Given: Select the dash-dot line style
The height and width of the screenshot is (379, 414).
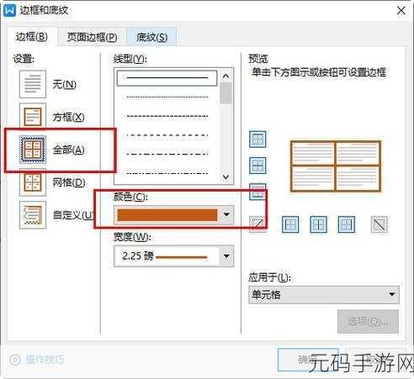Looking at the screenshot, I should pyautogui.click(x=167, y=154).
